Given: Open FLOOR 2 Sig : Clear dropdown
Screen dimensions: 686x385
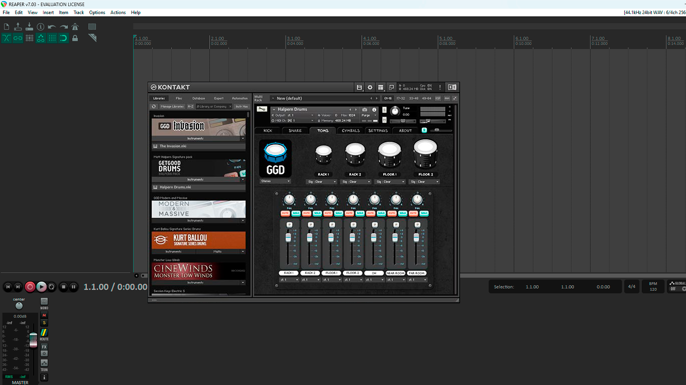Looking at the screenshot, I should coord(424,181).
